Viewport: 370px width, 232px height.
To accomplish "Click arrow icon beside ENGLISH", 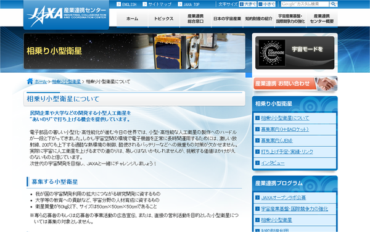I will click(118, 4).
